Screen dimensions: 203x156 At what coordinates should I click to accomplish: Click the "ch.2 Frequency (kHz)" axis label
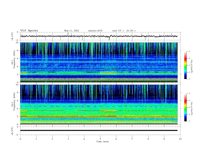point(13,101)
